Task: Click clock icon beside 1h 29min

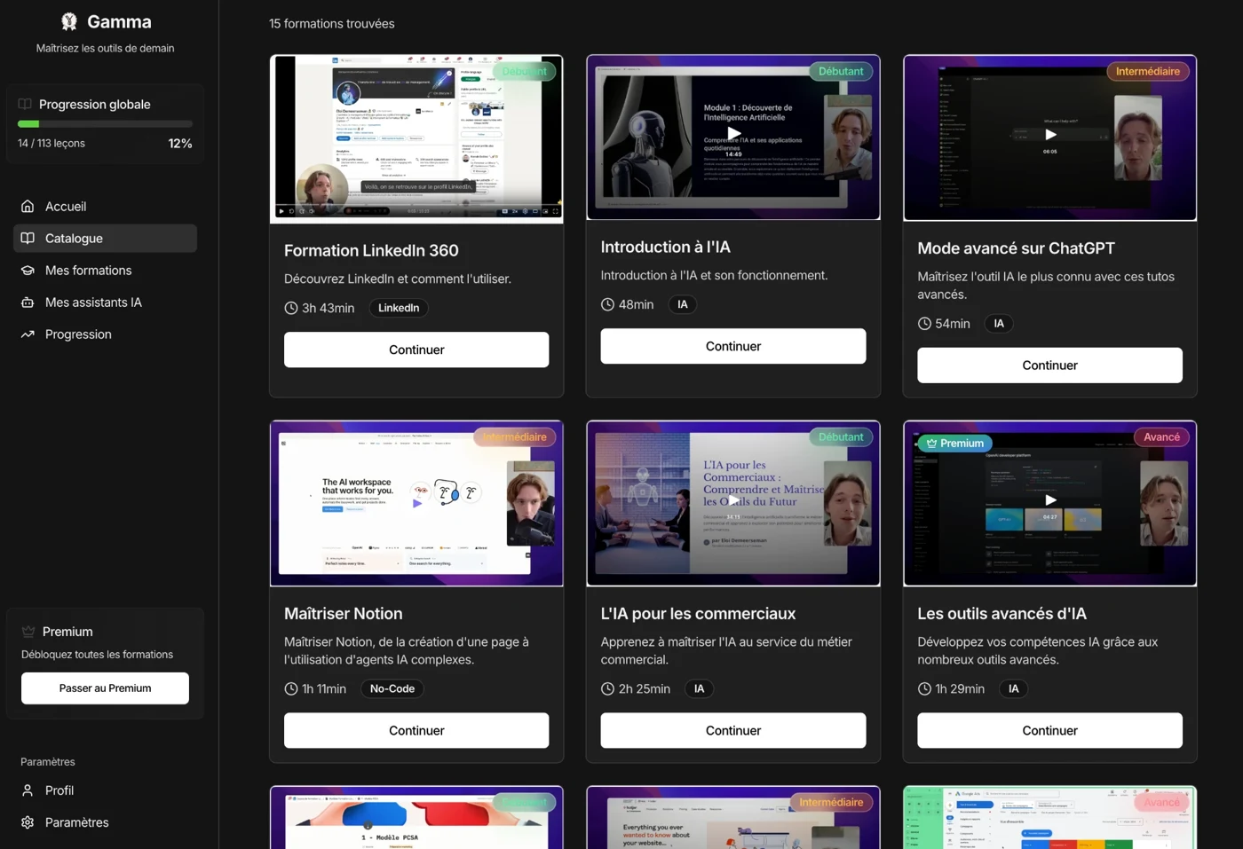Action: click(x=924, y=688)
